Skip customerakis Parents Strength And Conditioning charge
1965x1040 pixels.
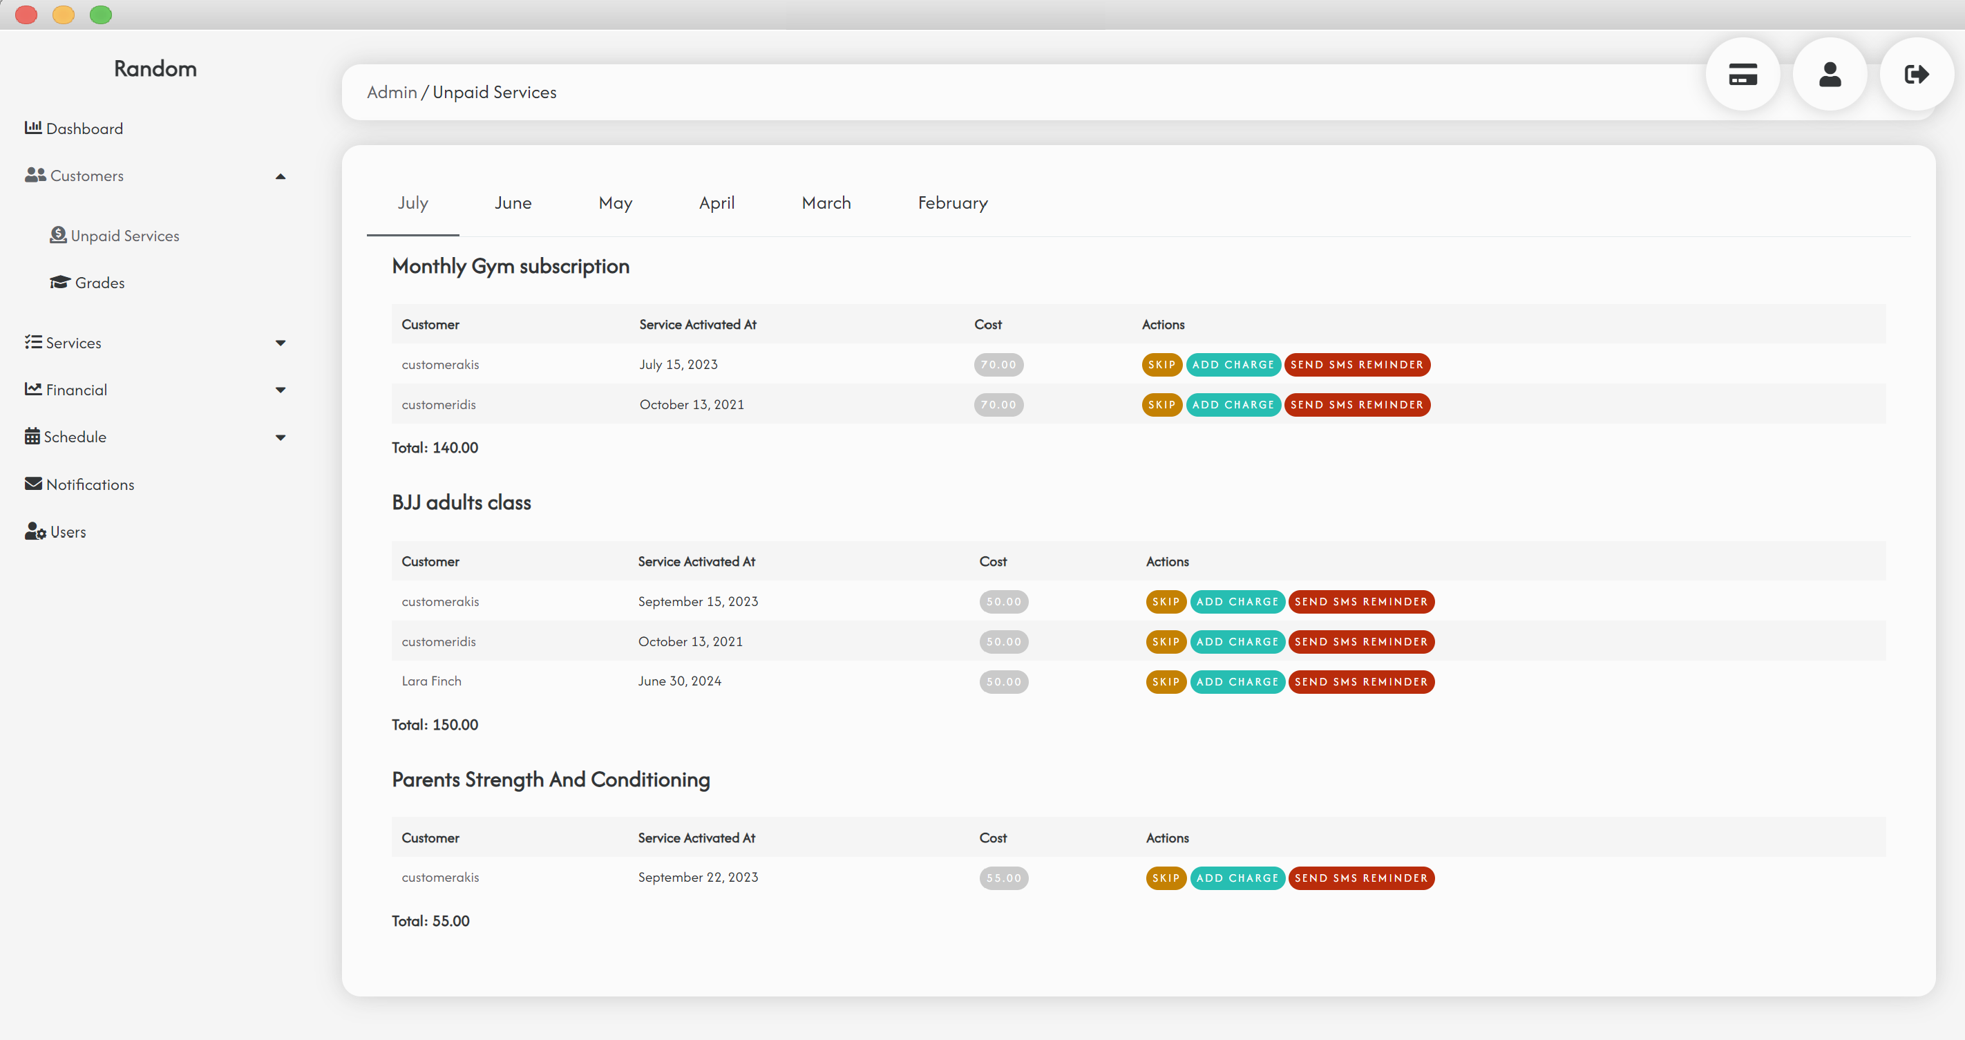[x=1166, y=878]
